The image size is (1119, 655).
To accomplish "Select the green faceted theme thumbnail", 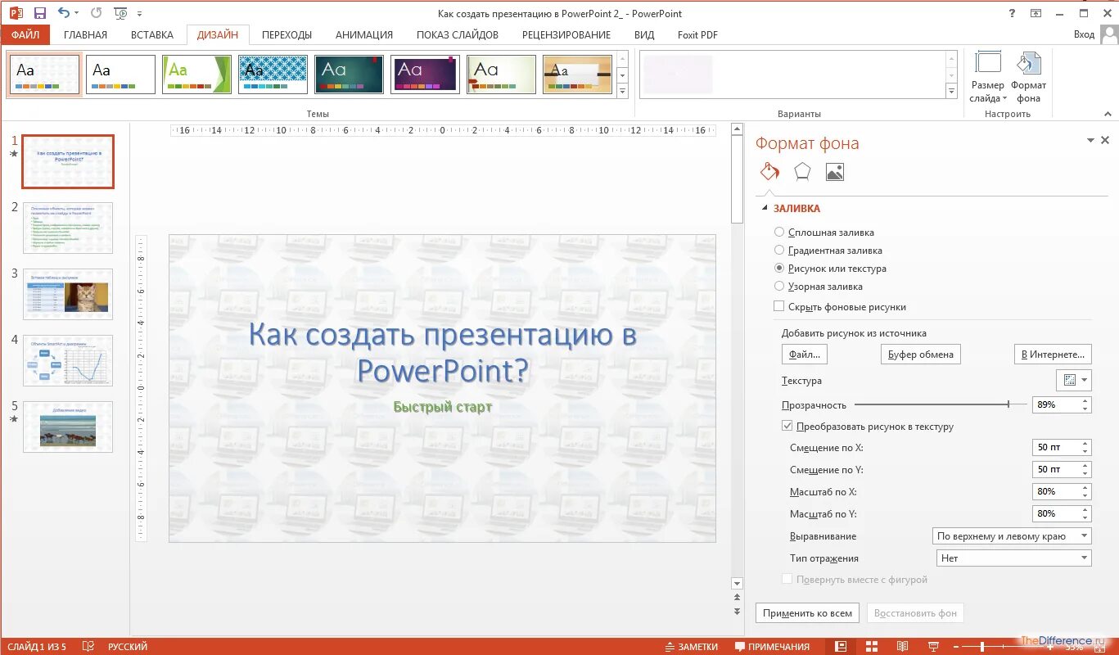I will pos(196,75).
